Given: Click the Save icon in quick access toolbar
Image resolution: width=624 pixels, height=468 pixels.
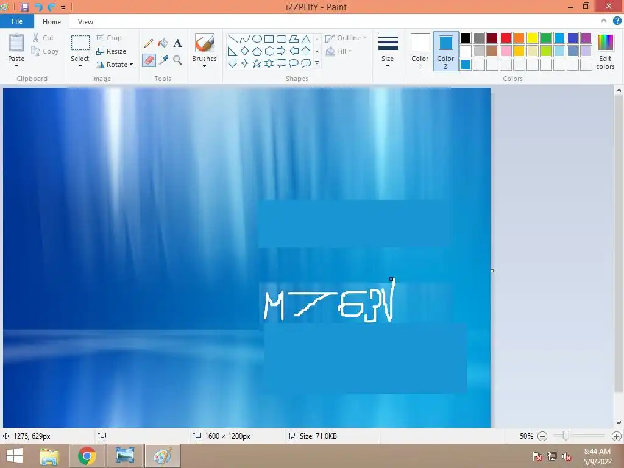Looking at the screenshot, I should (24, 7).
